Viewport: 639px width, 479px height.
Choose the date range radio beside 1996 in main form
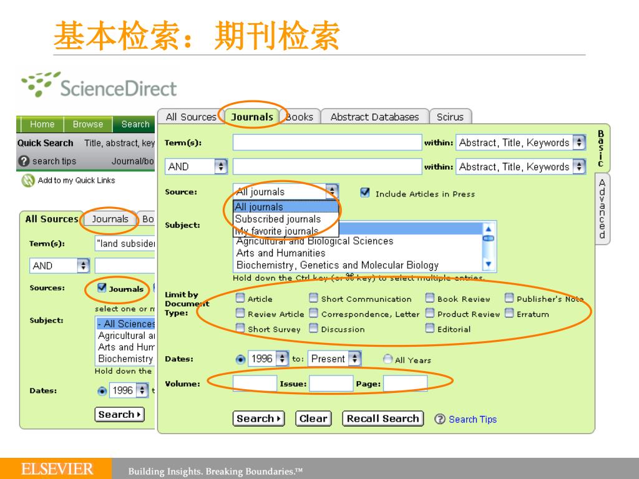[x=240, y=359]
